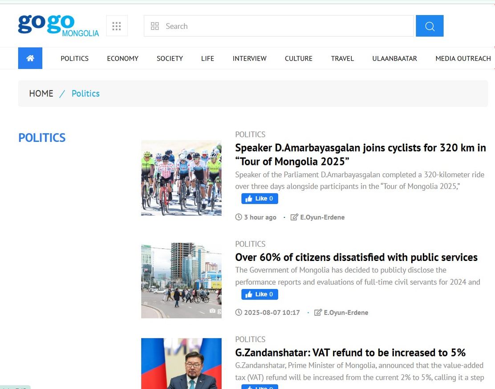Click the GoGo Mongolia logo

(58, 25)
